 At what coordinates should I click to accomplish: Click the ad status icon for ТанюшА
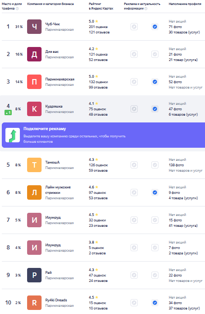134,165
